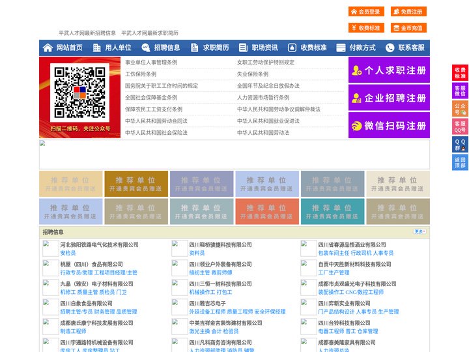Screen dimensions: 469x352
Task: Open company 四川领业户外装备有限公司
Action: pos(220,264)
